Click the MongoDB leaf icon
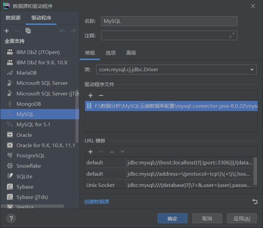 (10, 104)
